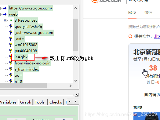
Task: Click the vertical scrollbar thumb in tree
Action: 75,35
